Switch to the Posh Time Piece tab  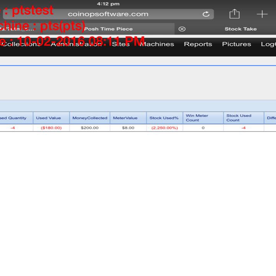pyautogui.click(x=108, y=29)
